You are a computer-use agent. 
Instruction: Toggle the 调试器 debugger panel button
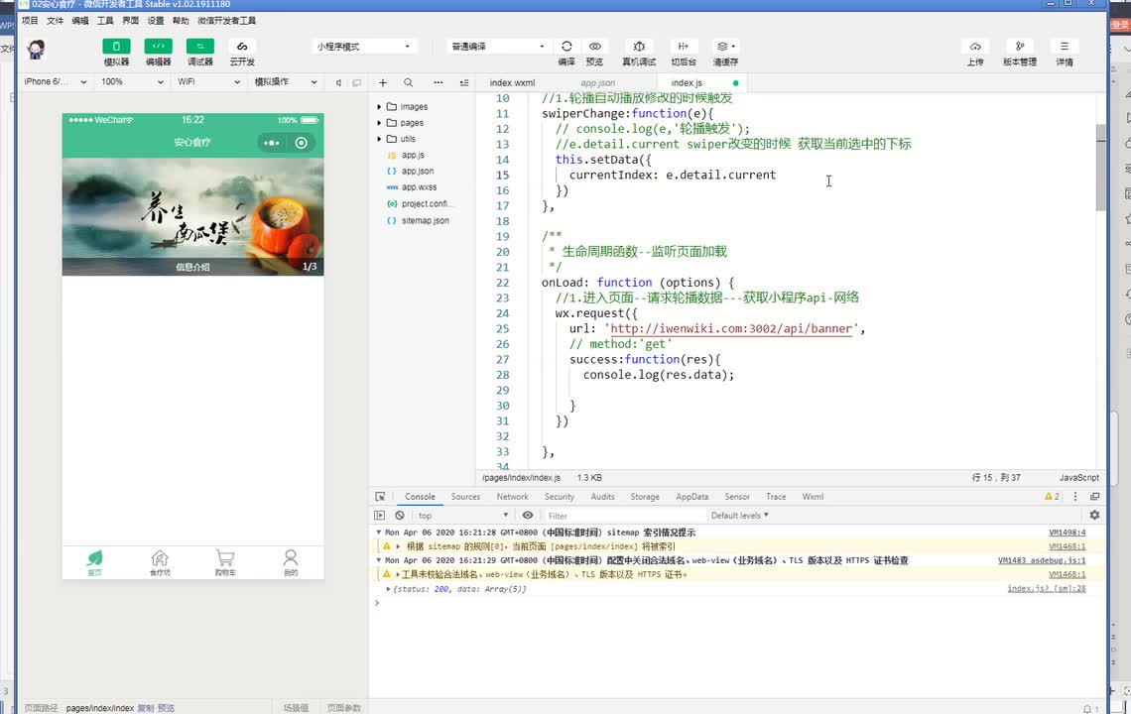coord(199,47)
